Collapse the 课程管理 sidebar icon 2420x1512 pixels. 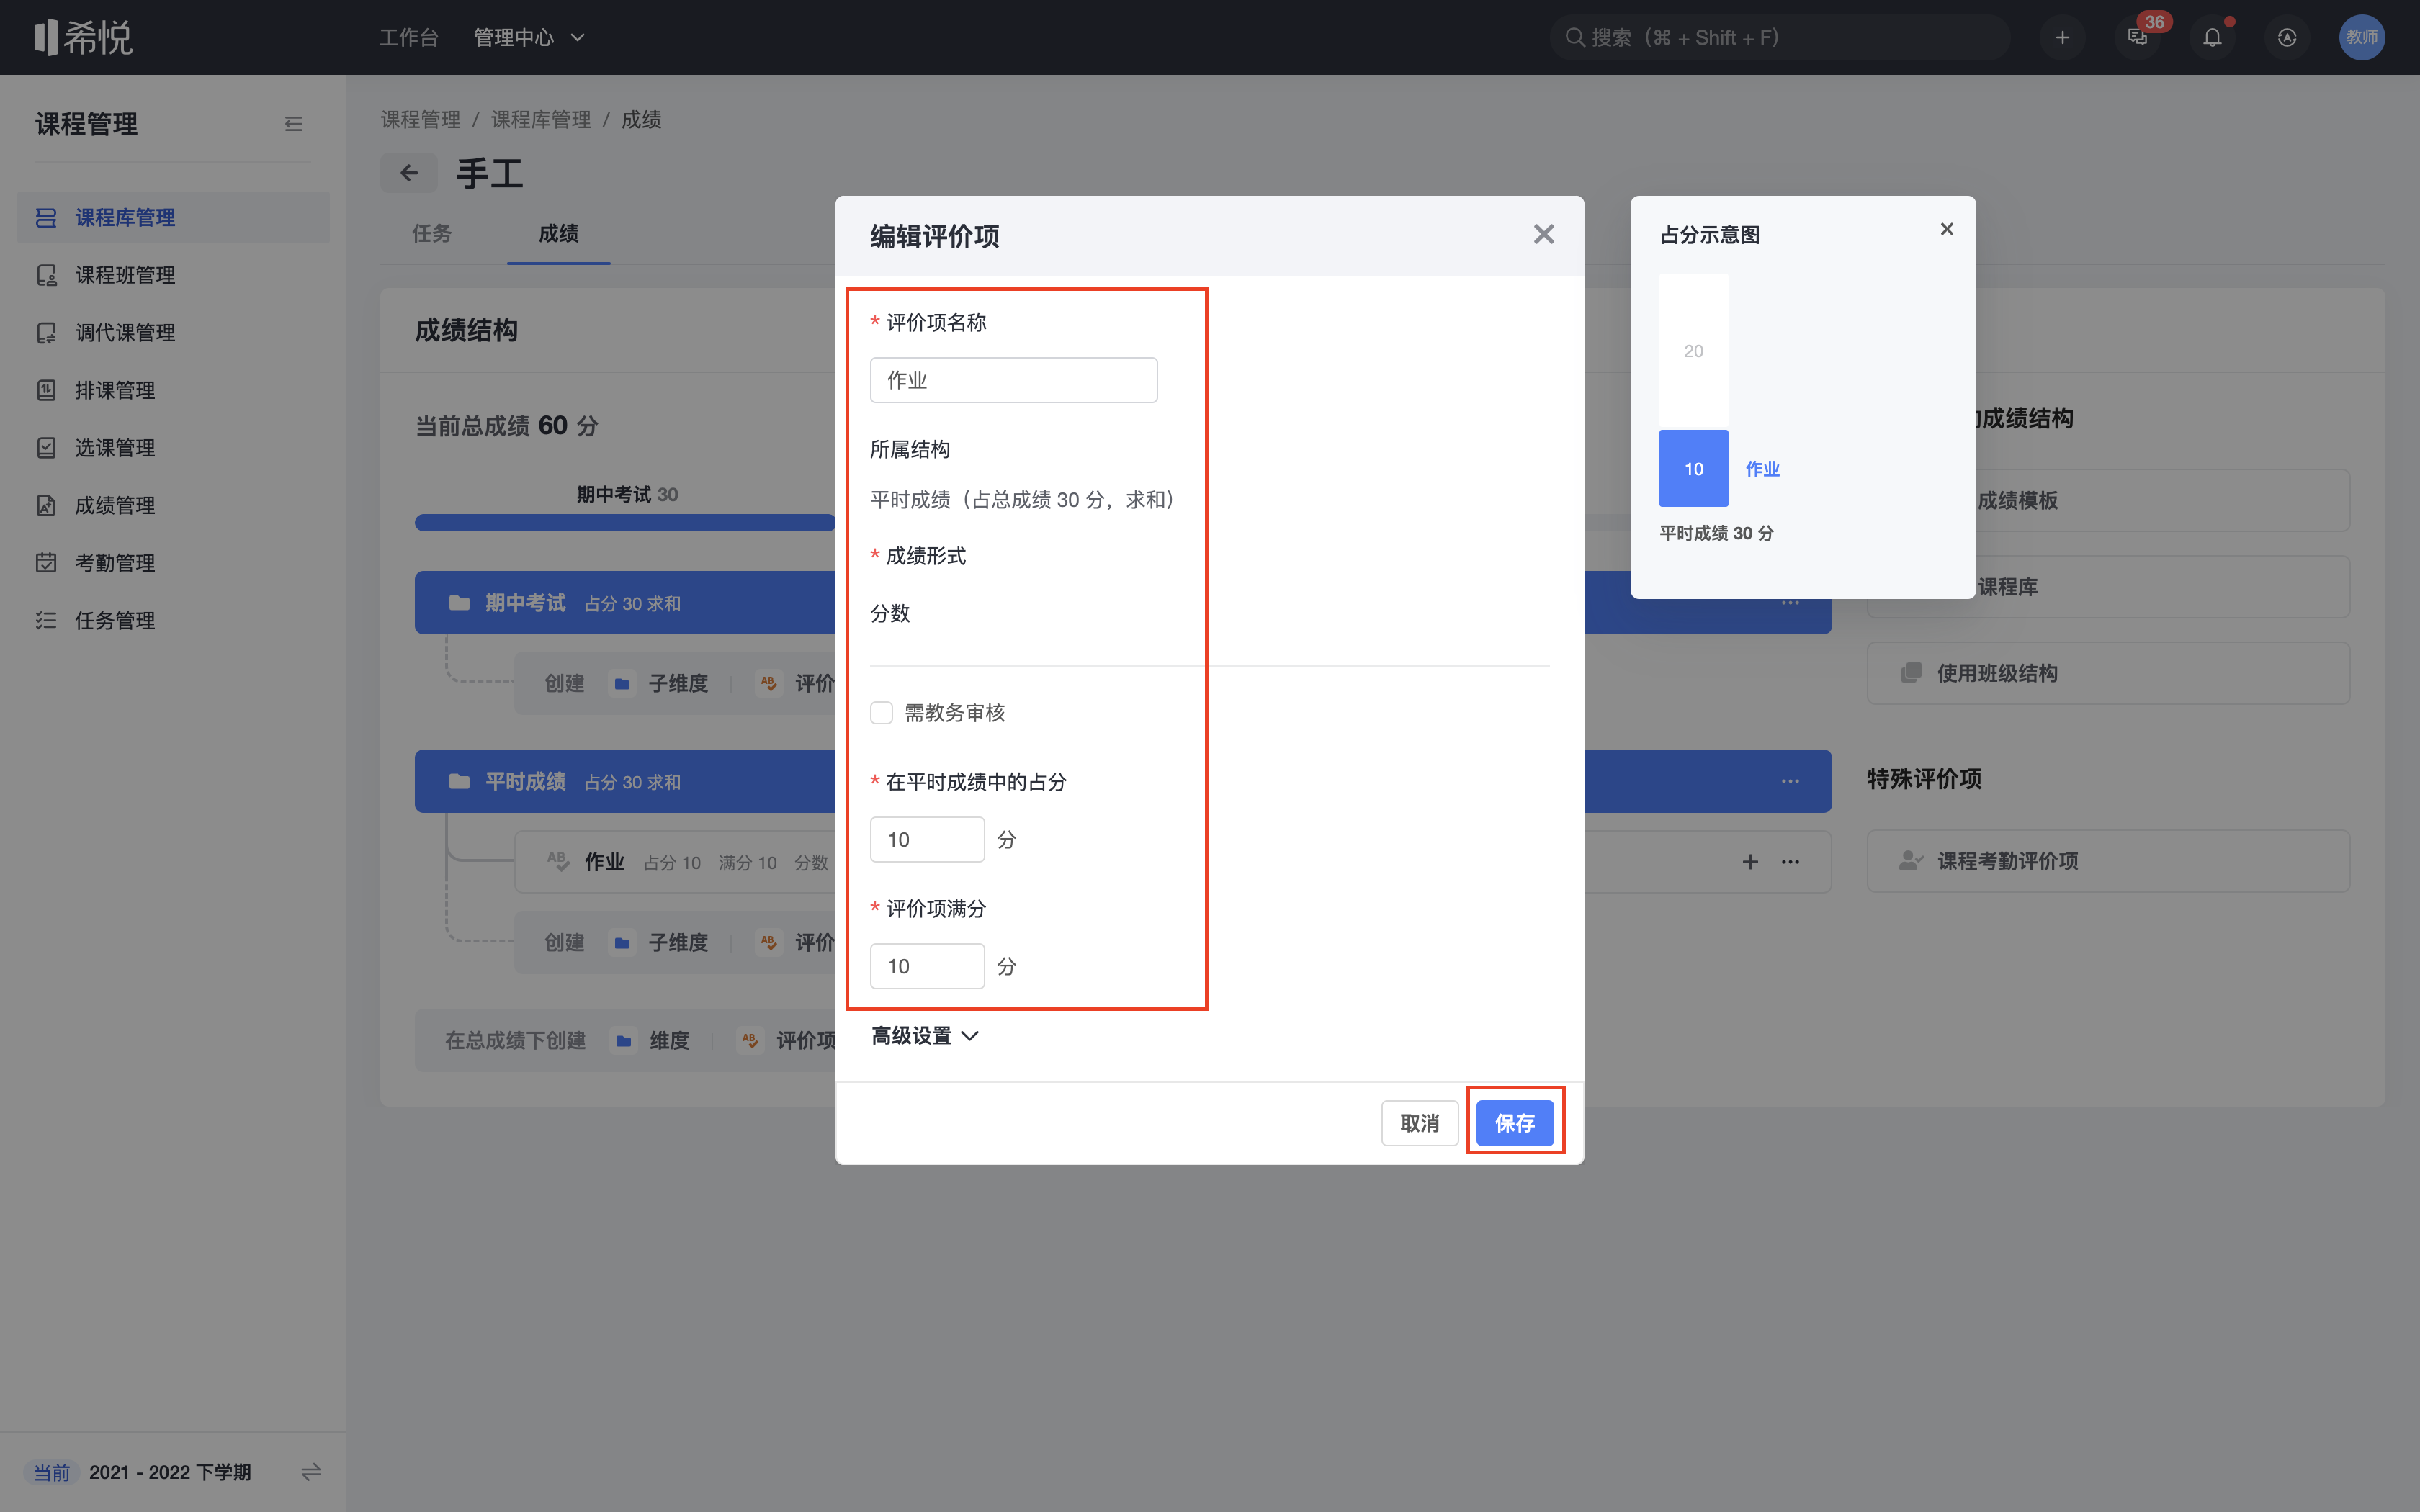[293, 124]
